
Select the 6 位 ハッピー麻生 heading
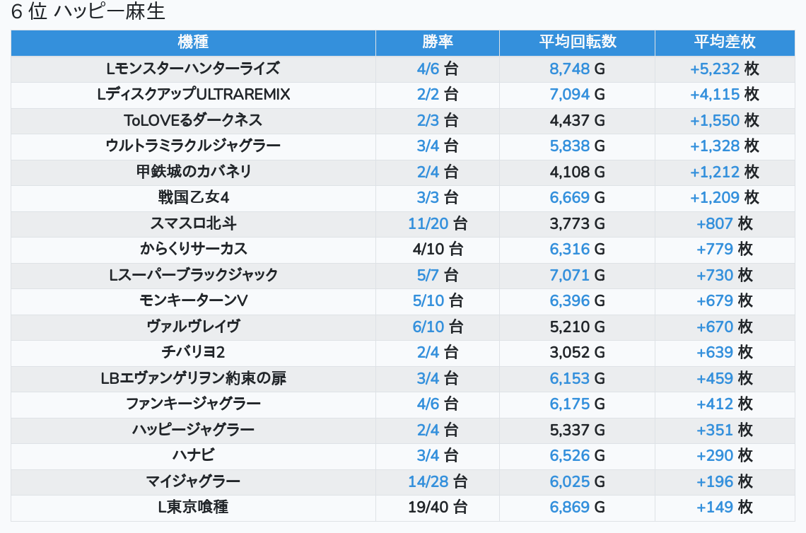point(88,11)
